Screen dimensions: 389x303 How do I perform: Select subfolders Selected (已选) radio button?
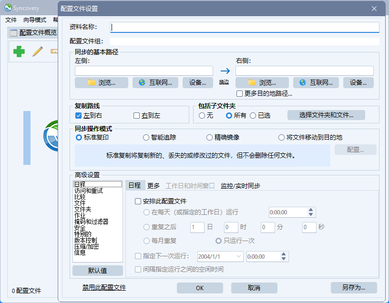coord(253,116)
